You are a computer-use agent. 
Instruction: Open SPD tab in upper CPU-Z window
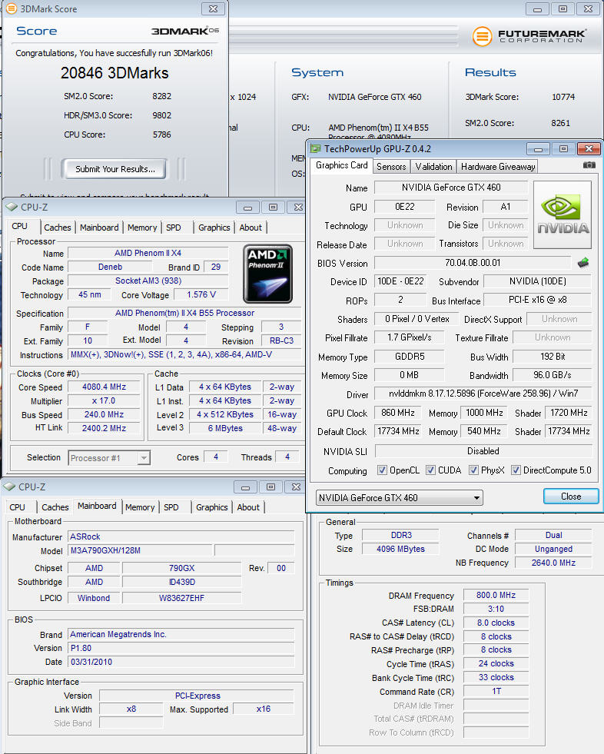pyautogui.click(x=174, y=228)
